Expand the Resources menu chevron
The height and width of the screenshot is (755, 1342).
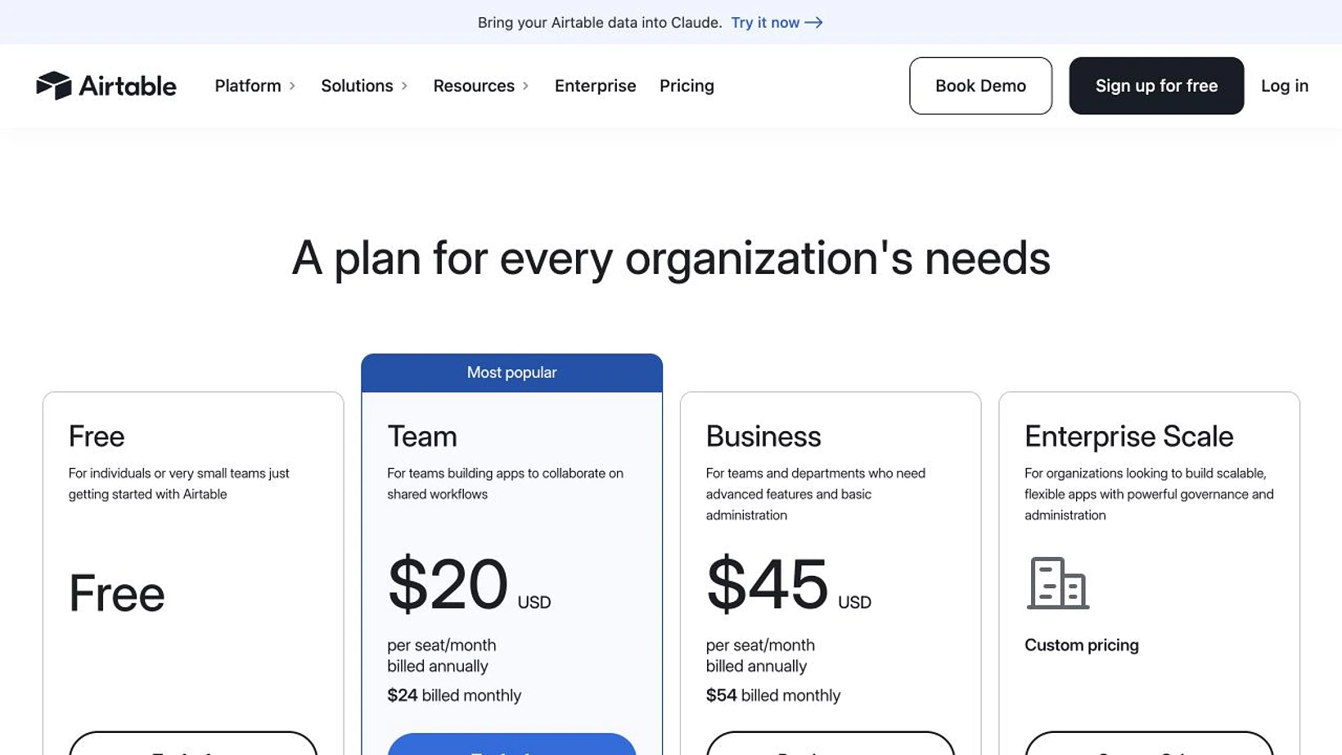point(525,86)
